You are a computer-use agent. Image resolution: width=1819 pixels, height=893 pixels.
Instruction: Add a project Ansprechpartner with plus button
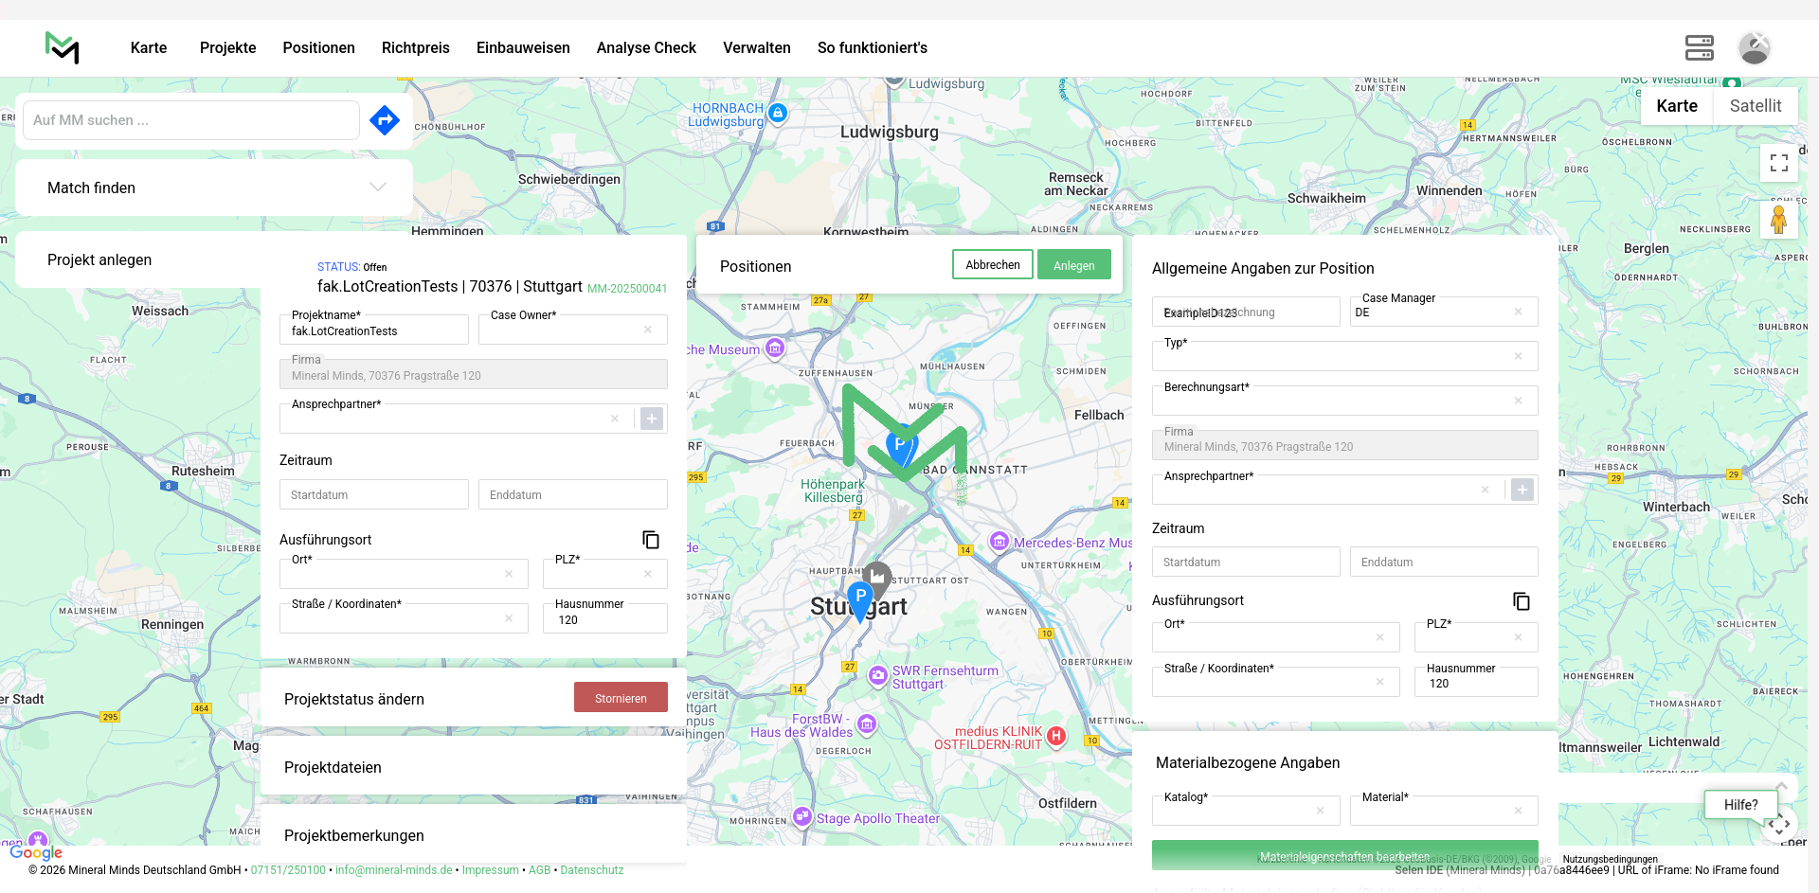point(652,419)
